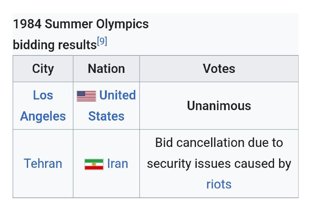Open the United States nation link
The image size is (311, 209).
pyautogui.click(x=112, y=105)
